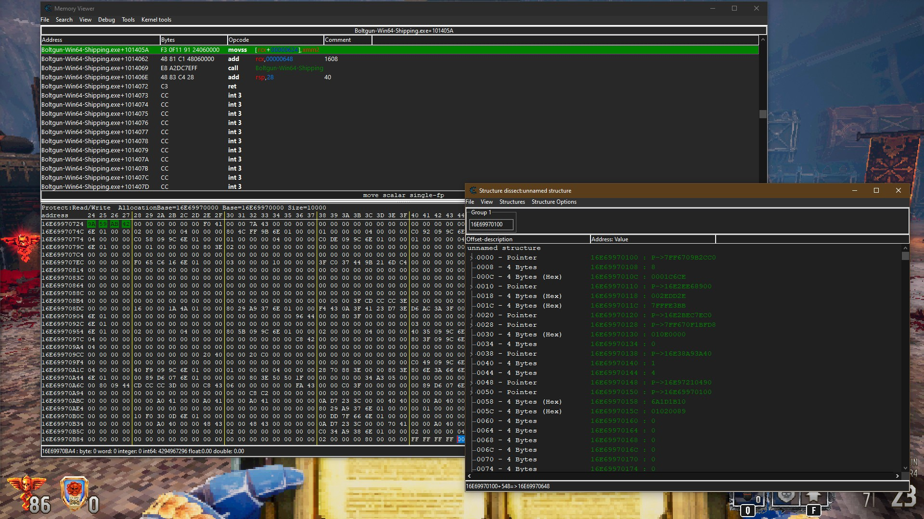
Task: Expand the 0050 Pointer node
Action: click(471, 392)
